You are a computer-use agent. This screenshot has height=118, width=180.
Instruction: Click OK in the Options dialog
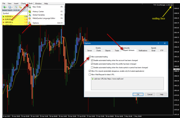(138, 94)
